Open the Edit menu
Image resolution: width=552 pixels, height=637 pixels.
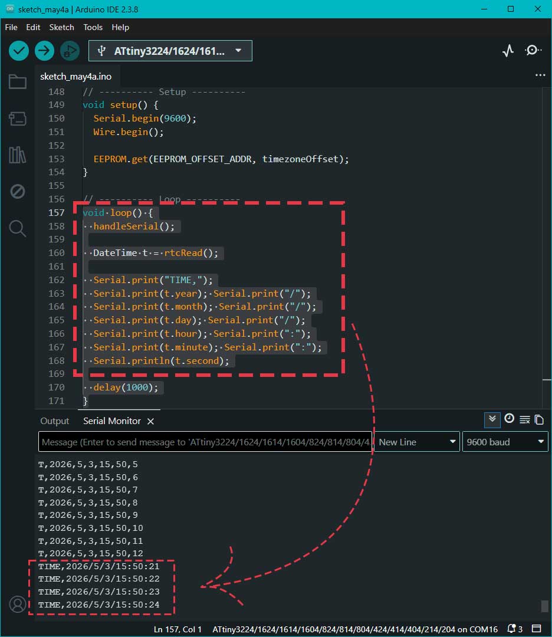[33, 27]
